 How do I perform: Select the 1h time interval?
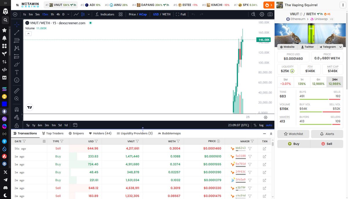pos(52,14)
